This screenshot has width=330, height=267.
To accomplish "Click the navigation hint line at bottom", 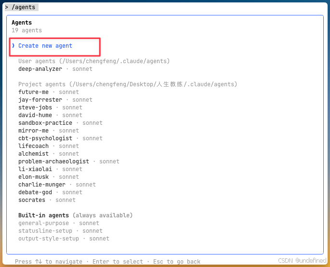I will pyautogui.click(x=107, y=262).
